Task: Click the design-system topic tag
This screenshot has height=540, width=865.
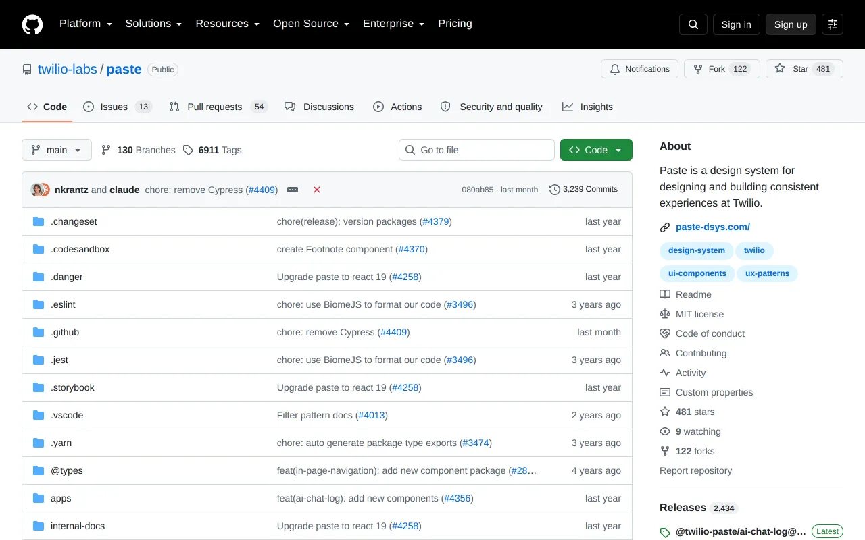Action: point(696,250)
